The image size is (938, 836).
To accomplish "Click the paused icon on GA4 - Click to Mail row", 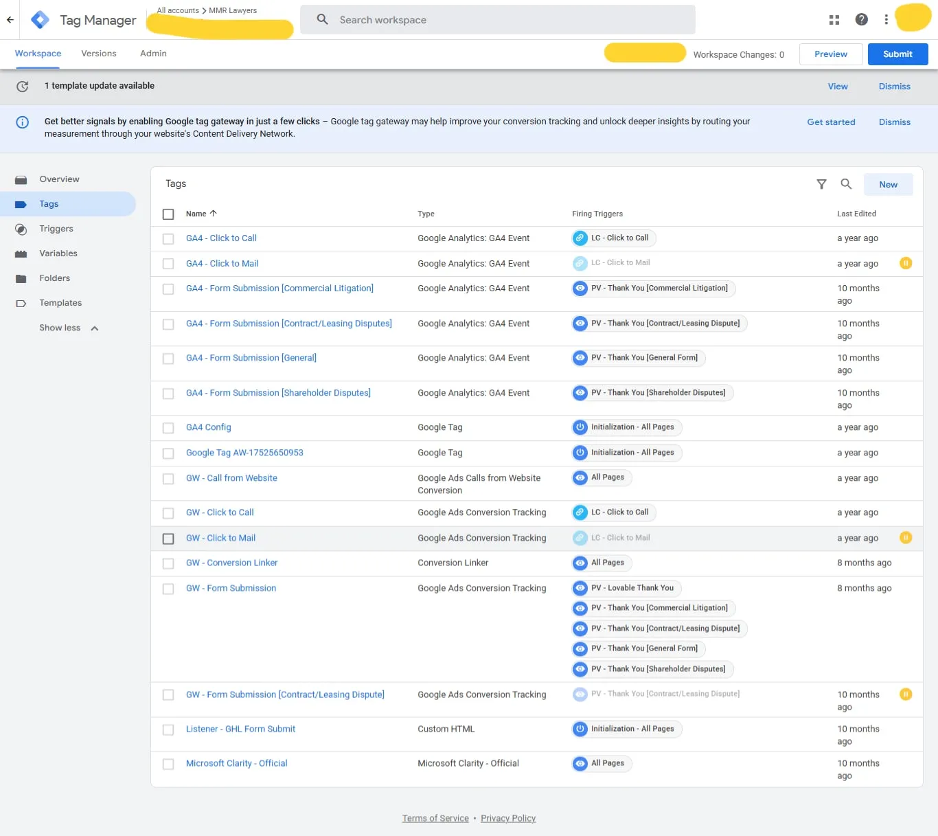I will 906,263.
